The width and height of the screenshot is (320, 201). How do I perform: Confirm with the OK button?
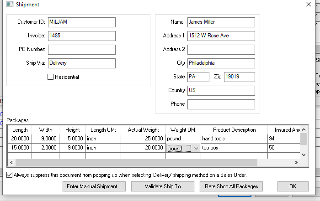click(293, 186)
